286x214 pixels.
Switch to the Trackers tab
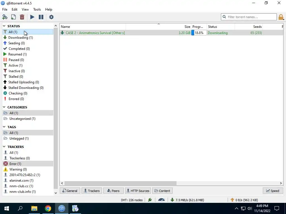92,191
